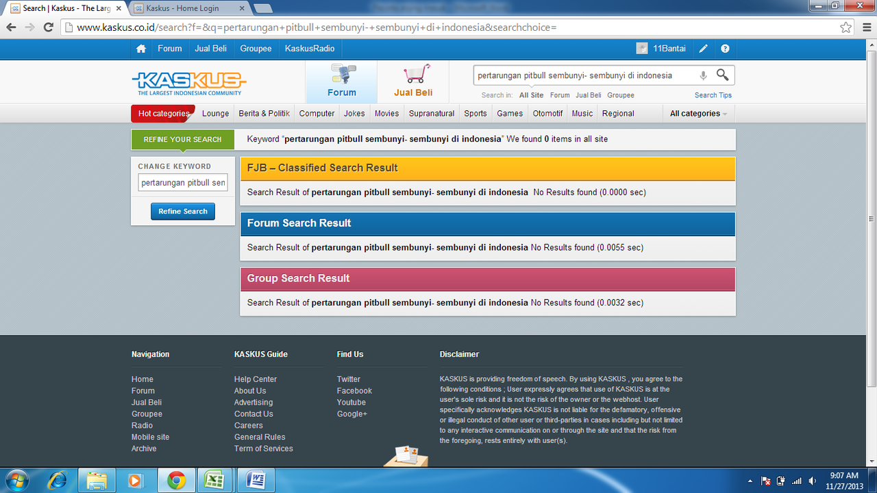Click the pencil edit icon in top bar

click(x=703, y=49)
